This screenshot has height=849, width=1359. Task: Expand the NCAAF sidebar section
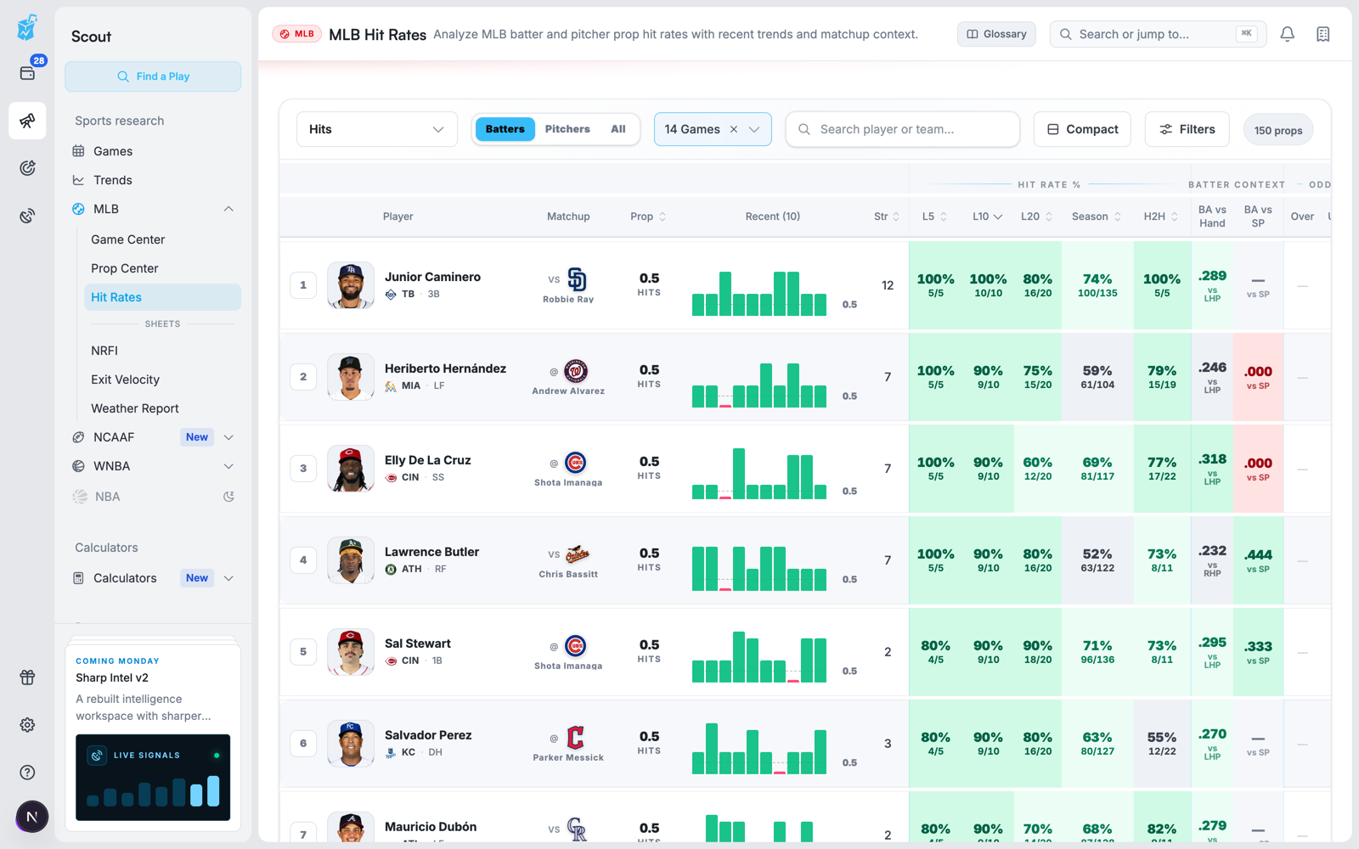228,437
